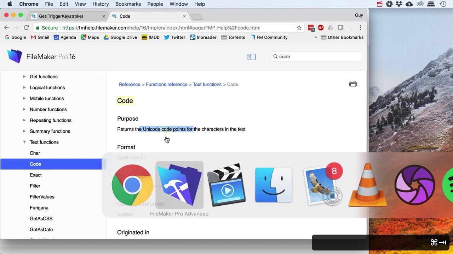The height and width of the screenshot is (254, 453).
Task: Click the Chrome address bar URL
Action: pyautogui.click(x=161, y=28)
